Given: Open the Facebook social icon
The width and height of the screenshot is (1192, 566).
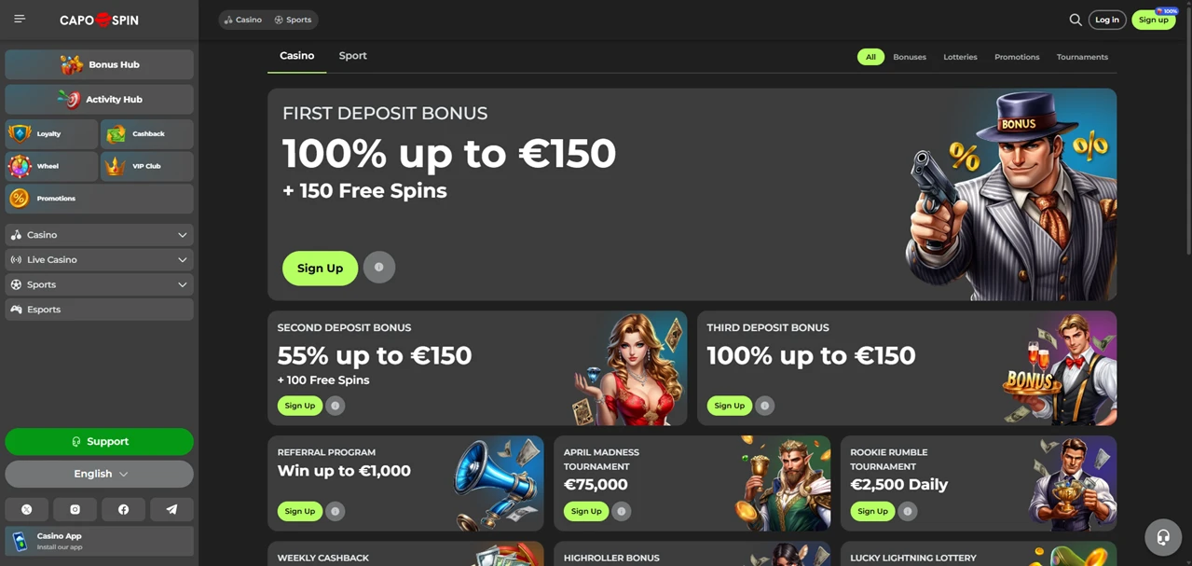Looking at the screenshot, I should coord(123,509).
